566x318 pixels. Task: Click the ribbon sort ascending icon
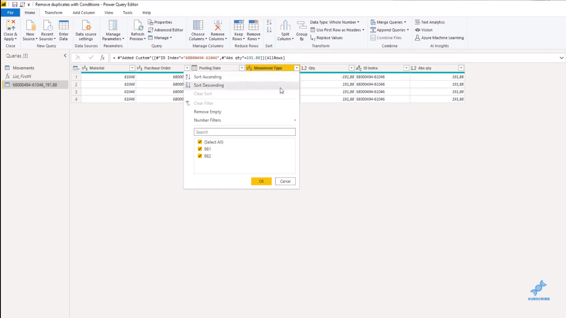(269, 22)
